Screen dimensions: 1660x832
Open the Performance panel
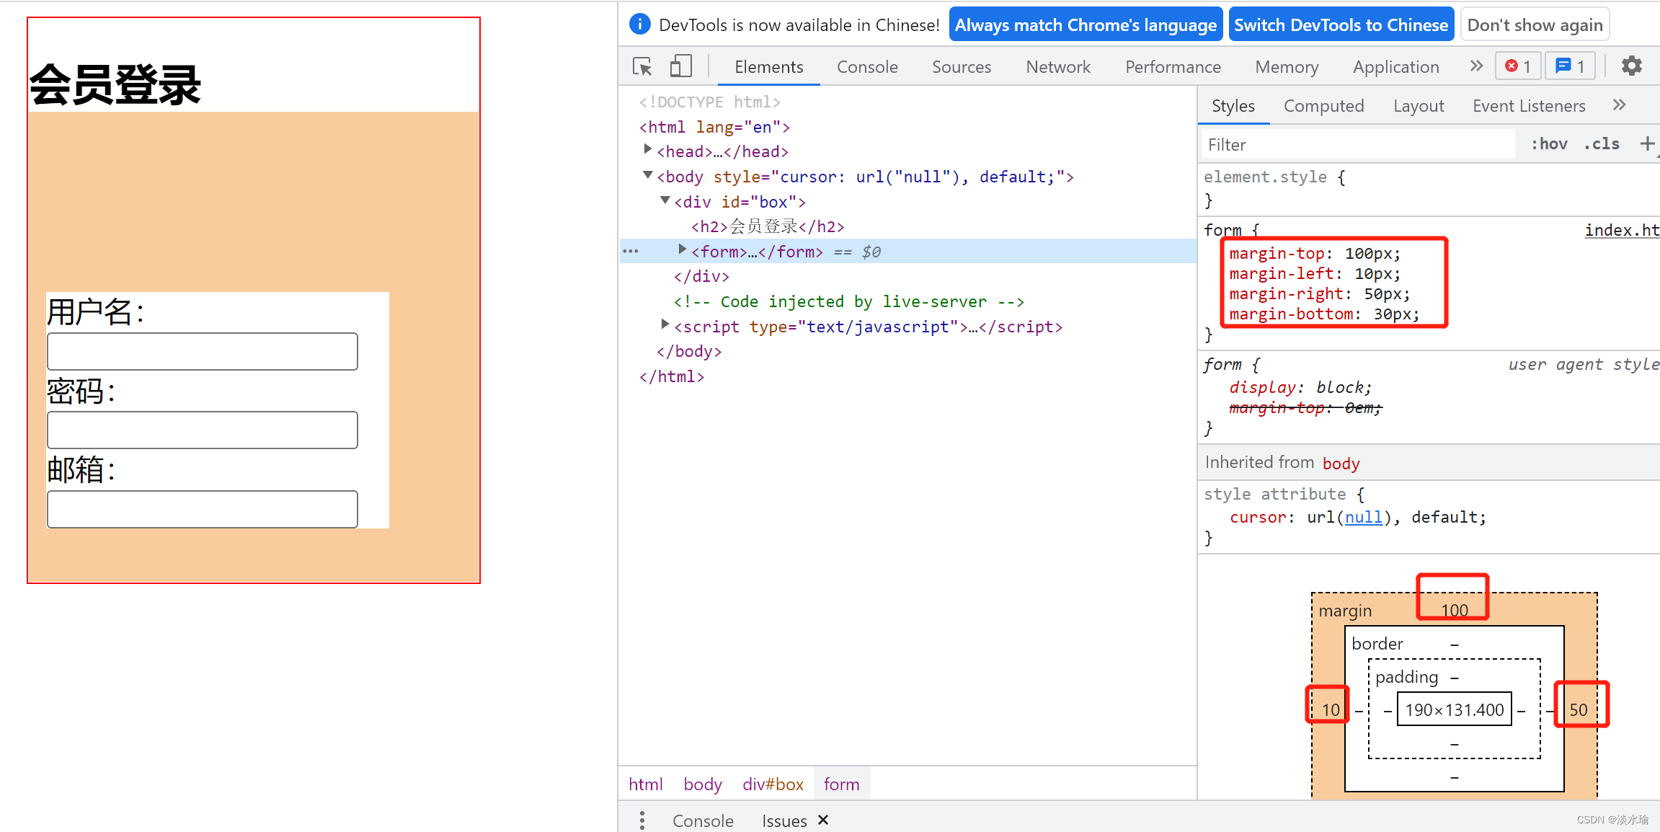(x=1163, y=67)
